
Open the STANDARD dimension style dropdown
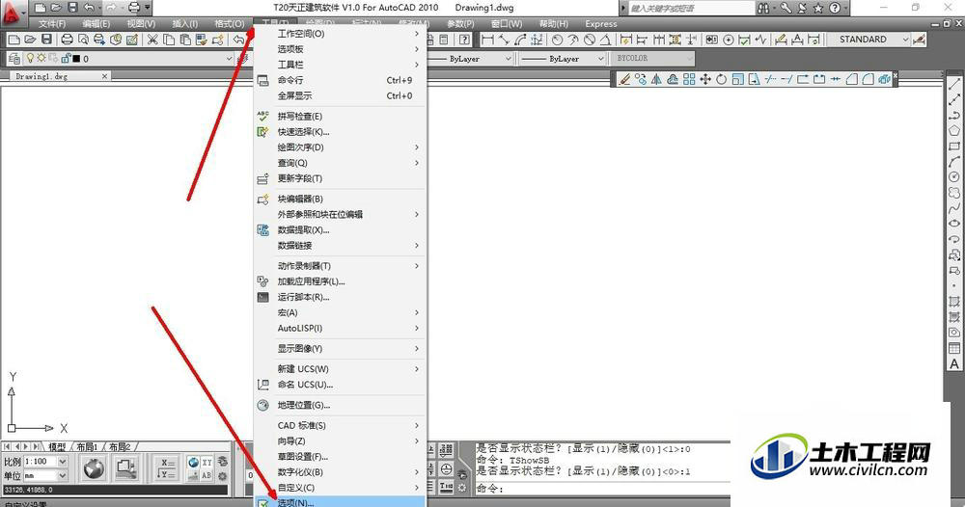point(905,40)
